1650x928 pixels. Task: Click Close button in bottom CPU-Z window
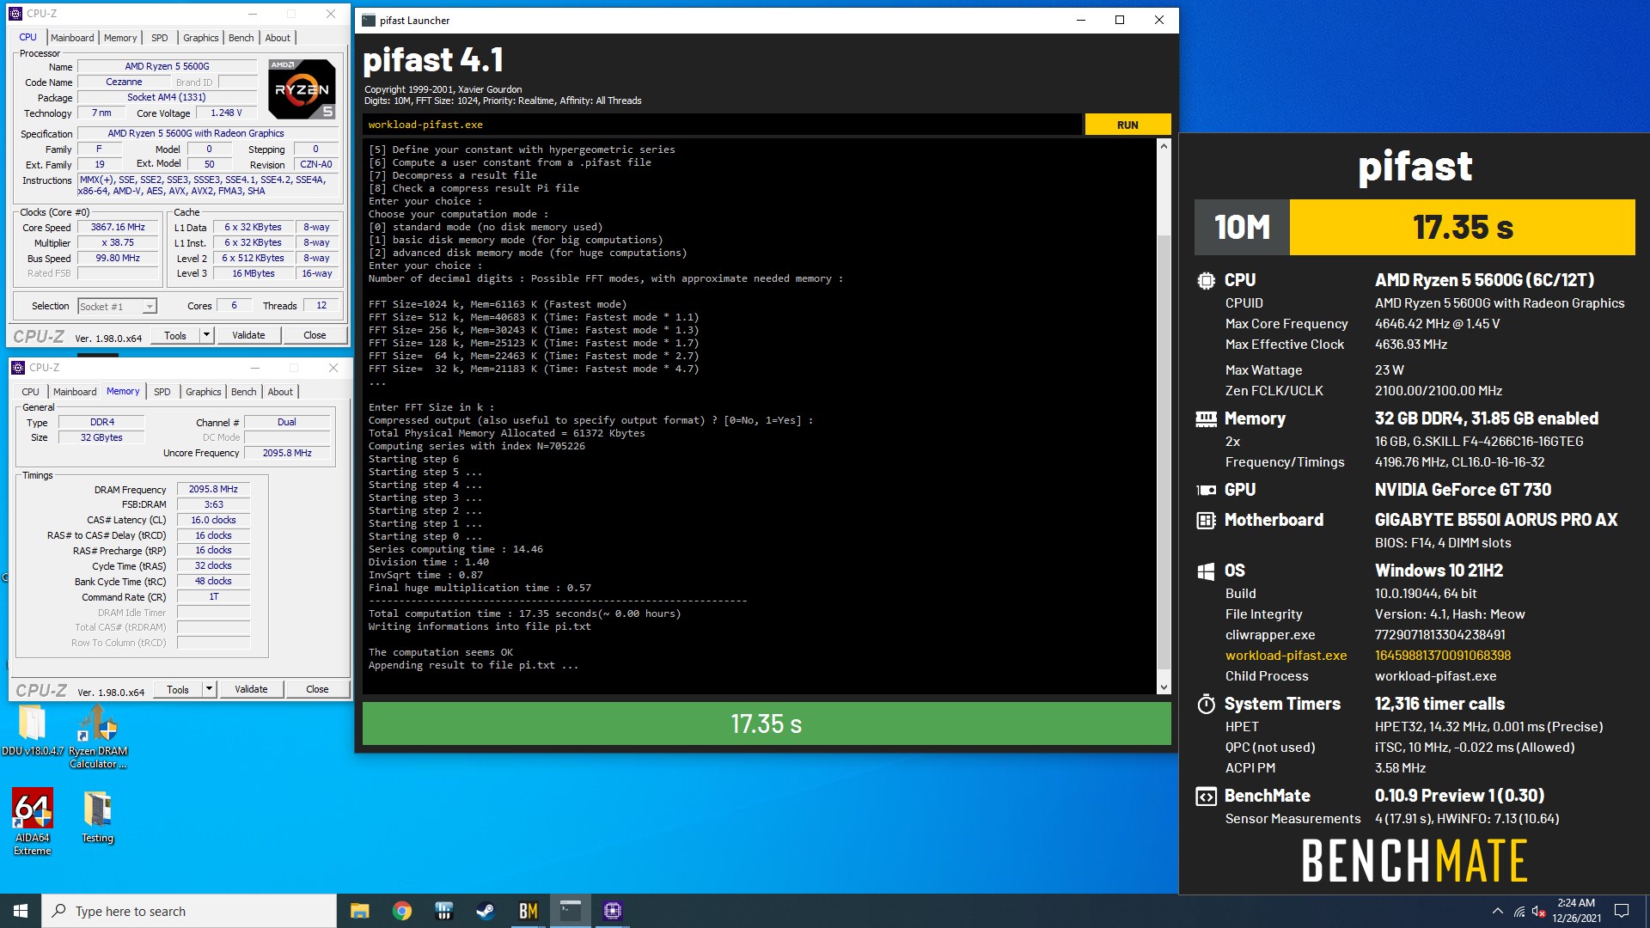(317, 689)
